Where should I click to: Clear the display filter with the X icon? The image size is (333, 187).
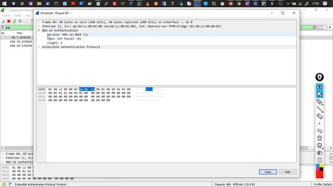point(314,28)
